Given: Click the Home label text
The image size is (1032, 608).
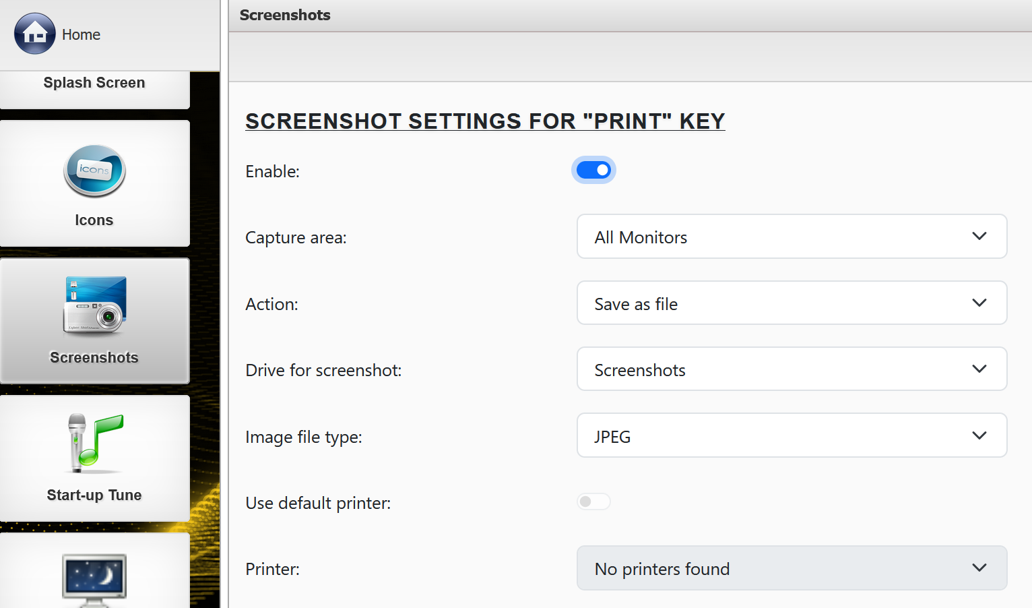Looking at the screenshot, I should 81,34.
